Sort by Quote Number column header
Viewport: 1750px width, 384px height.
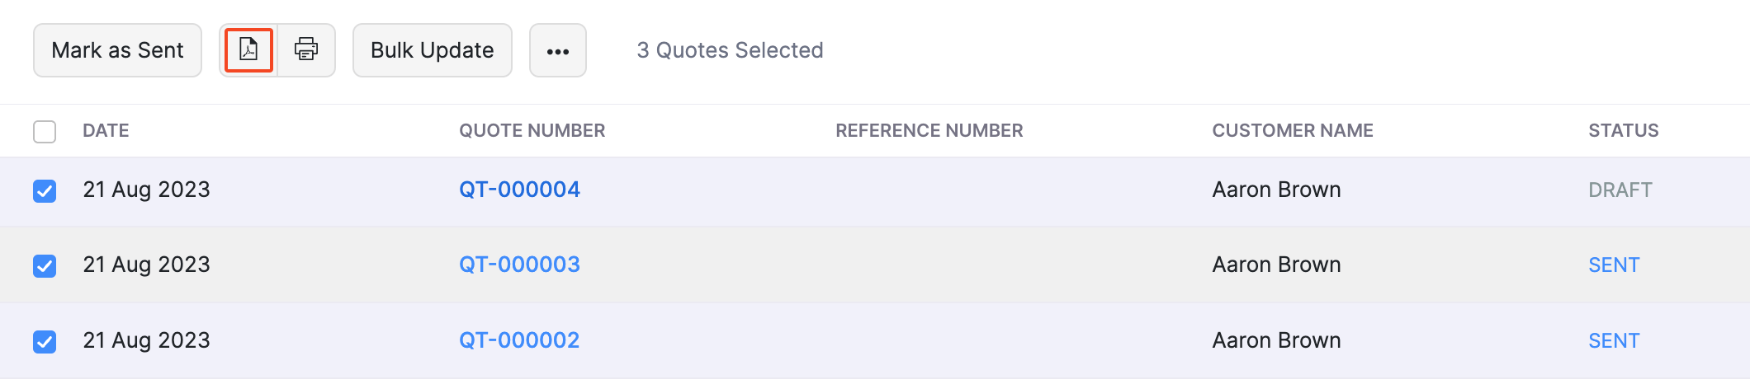coord(532,130)
